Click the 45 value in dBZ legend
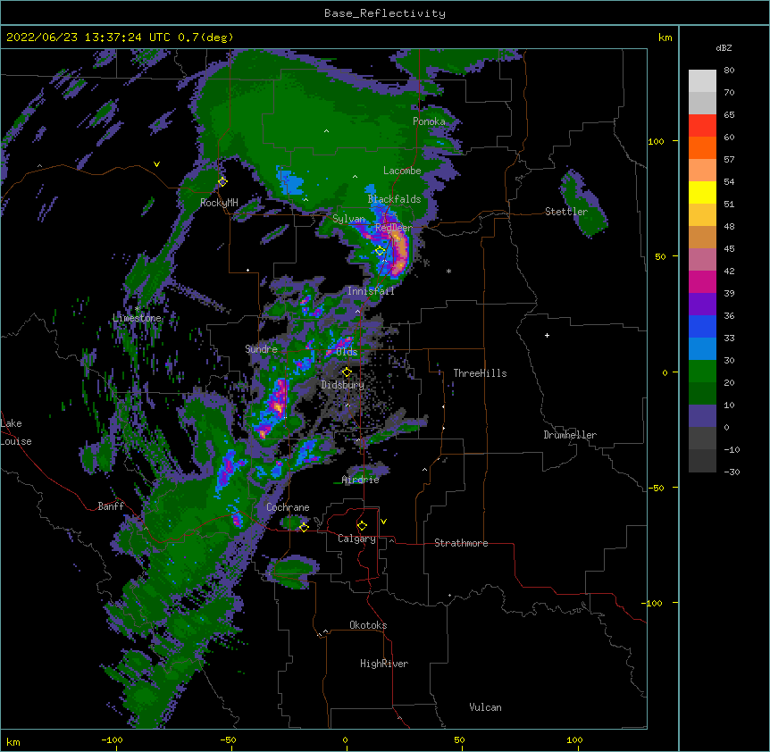This screenshot has height=752, width=770. [x=729, y=249]
